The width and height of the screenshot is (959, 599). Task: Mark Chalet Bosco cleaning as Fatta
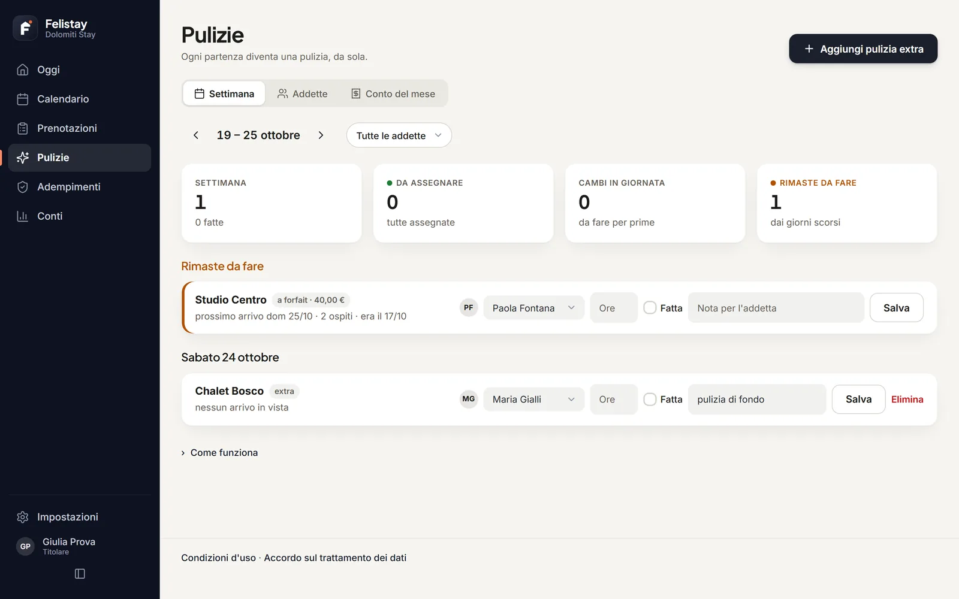(x=650, y=400)
